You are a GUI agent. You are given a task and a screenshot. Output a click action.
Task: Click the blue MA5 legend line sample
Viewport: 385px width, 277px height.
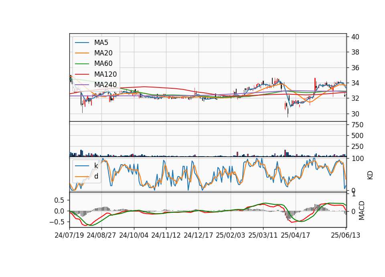click(x=82, y=43)
